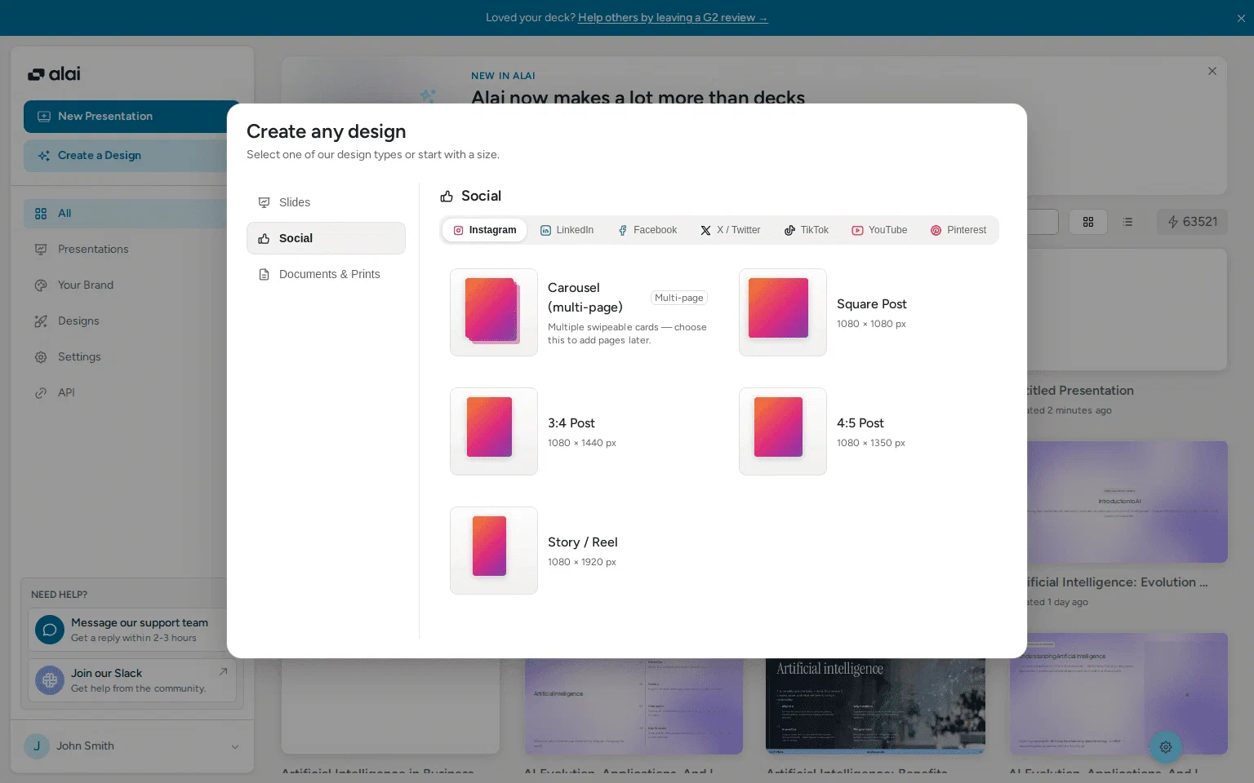This screenshot has width=1254, height=783.
Task: Switch to the LinkedIn tab
Action: click(x=567, y=230)
